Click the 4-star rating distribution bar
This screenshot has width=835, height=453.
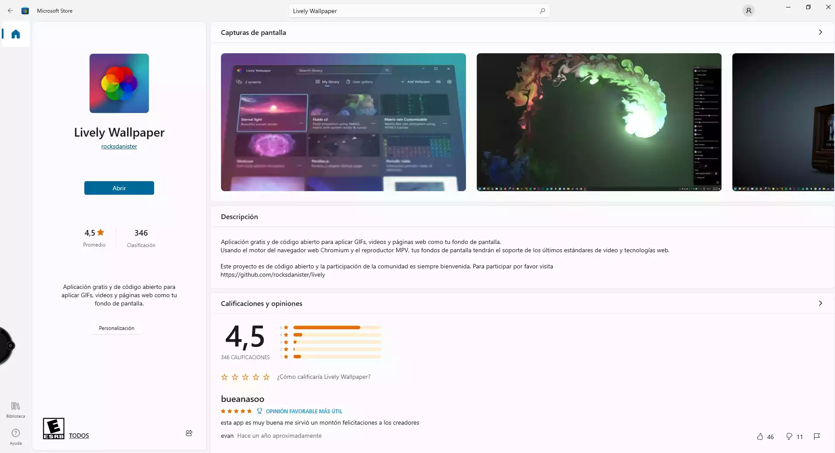(x=337, y=335)
